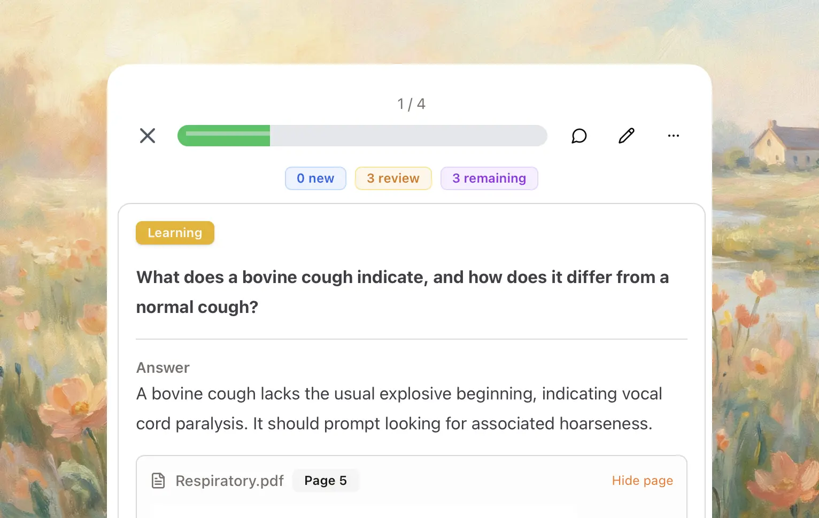Open comments for the current flashcard
Screen dimensions: 819x518
(x=579, y=136)
